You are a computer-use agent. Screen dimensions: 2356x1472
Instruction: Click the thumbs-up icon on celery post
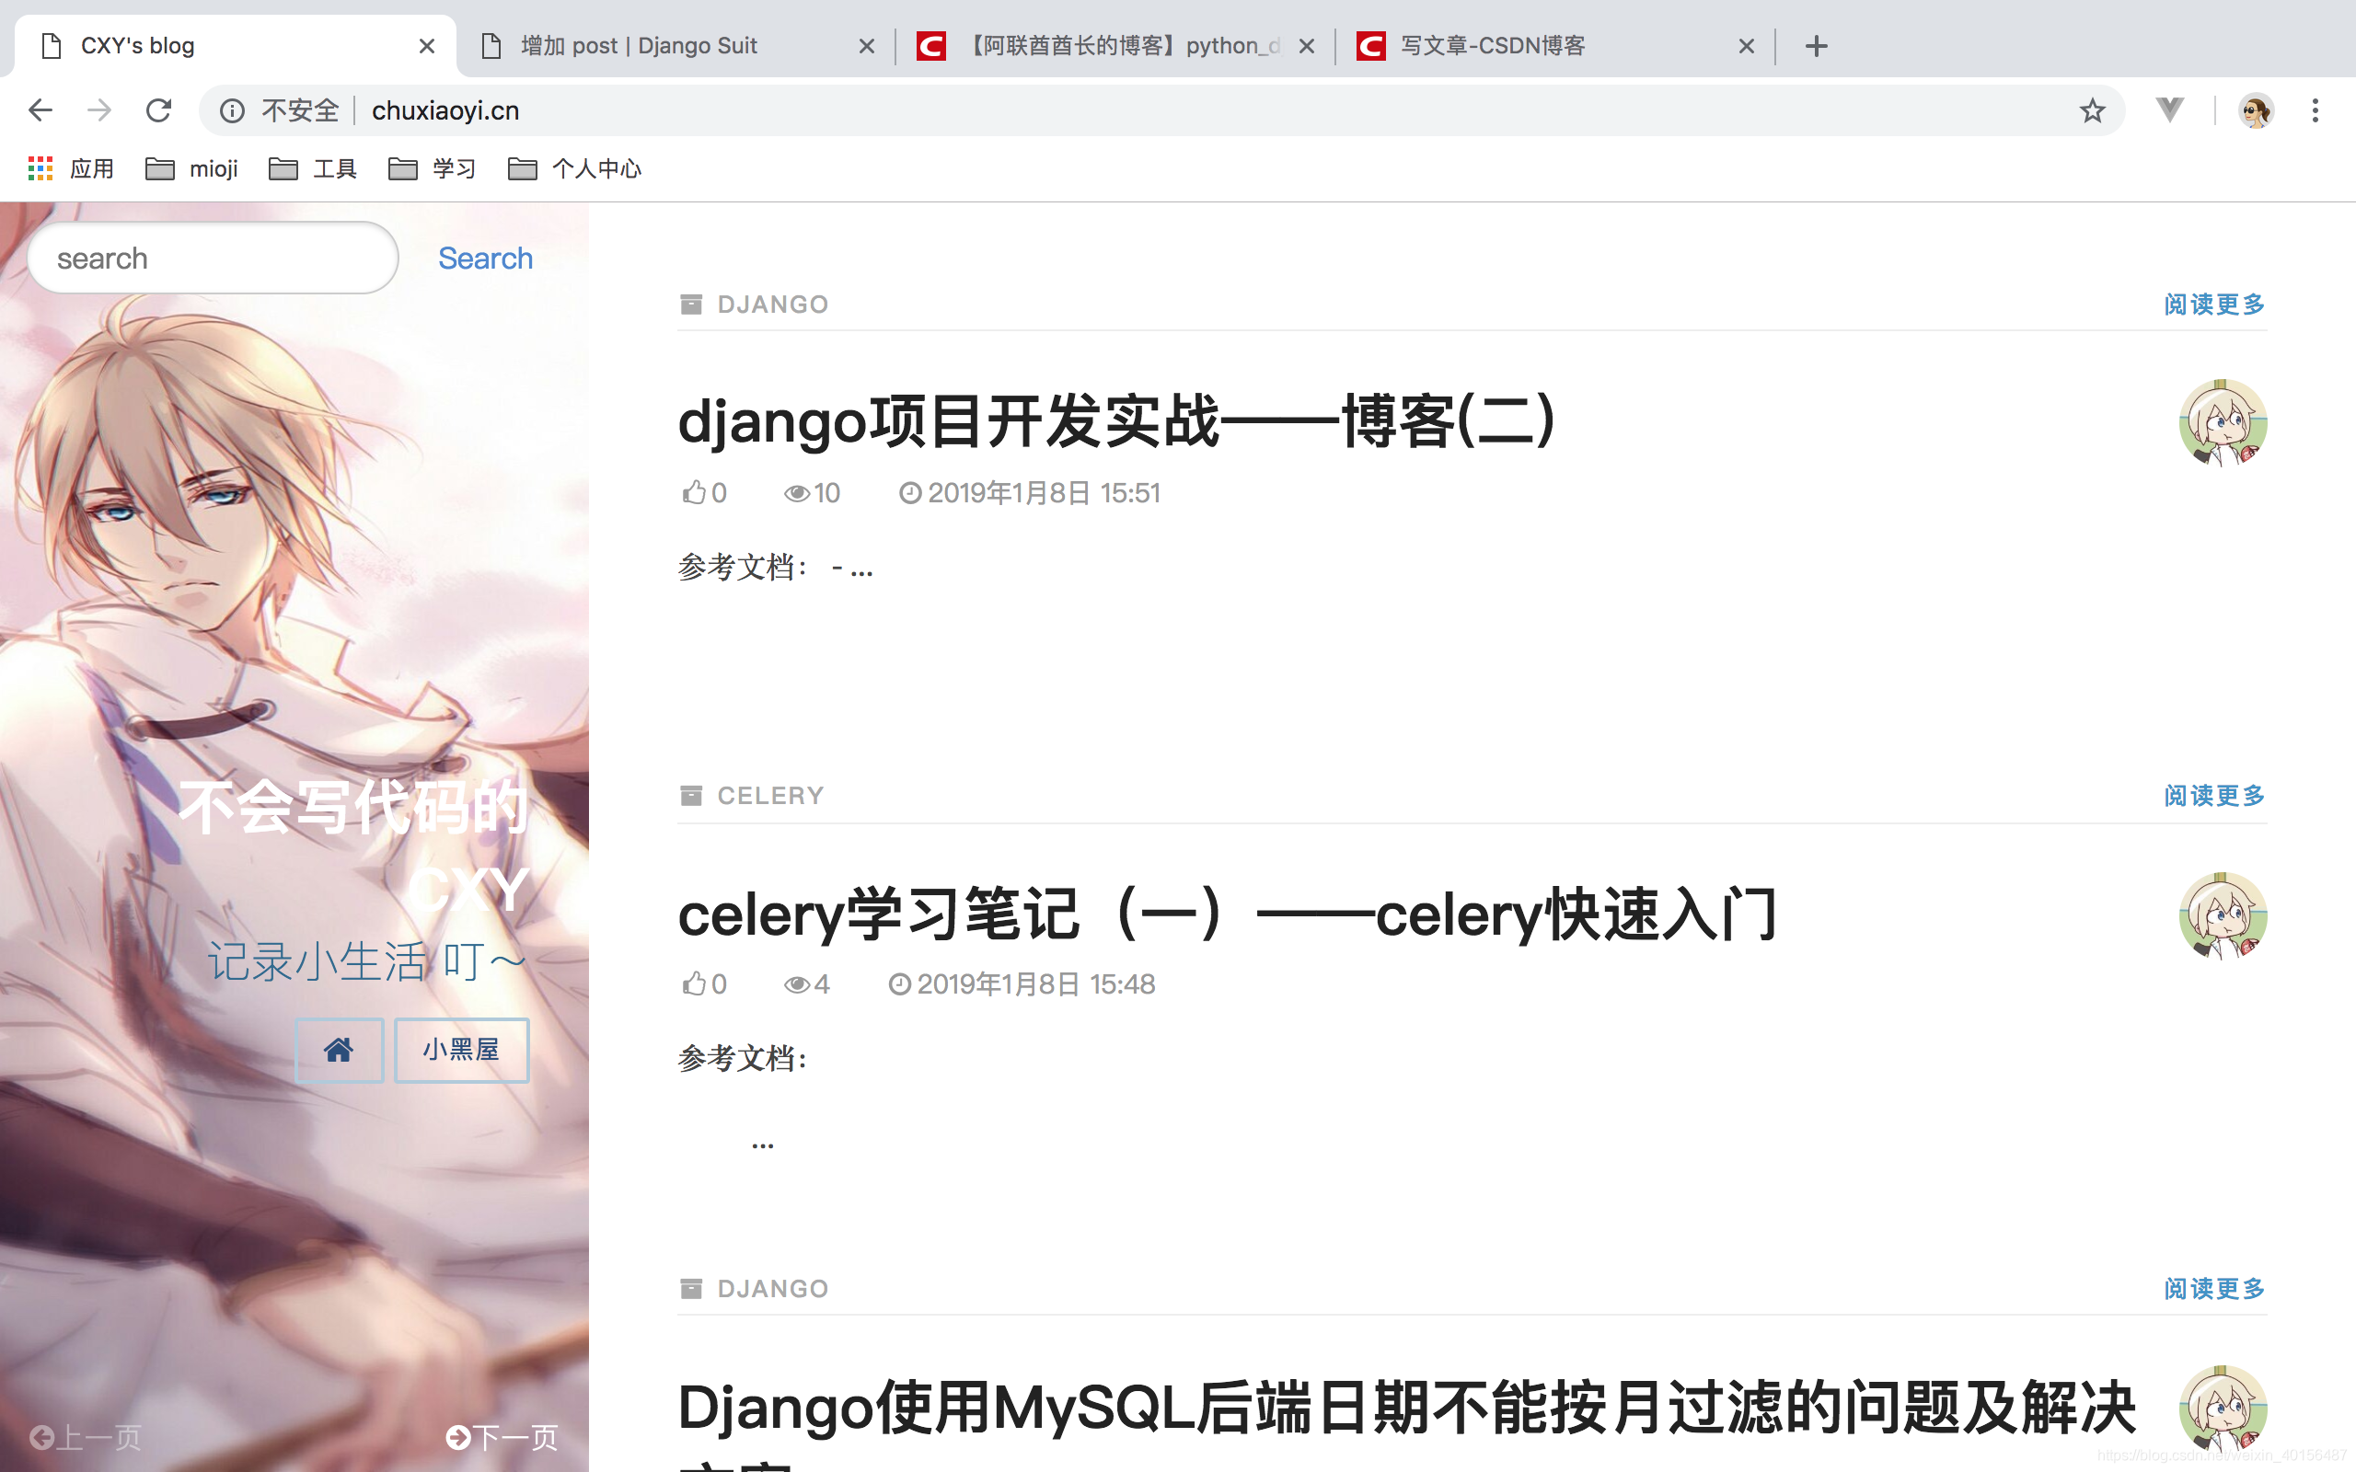pyautogui.click(x=693, y=984)
